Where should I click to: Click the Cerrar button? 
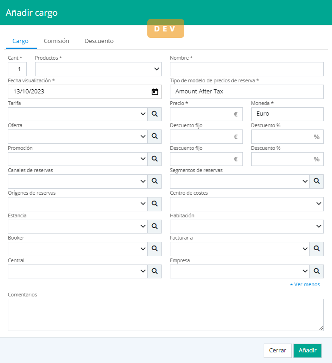pyautogui.click(x=278, y=351)
